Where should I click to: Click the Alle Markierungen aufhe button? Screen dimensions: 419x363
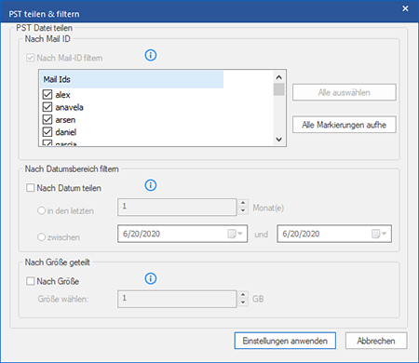pos(345,125)
